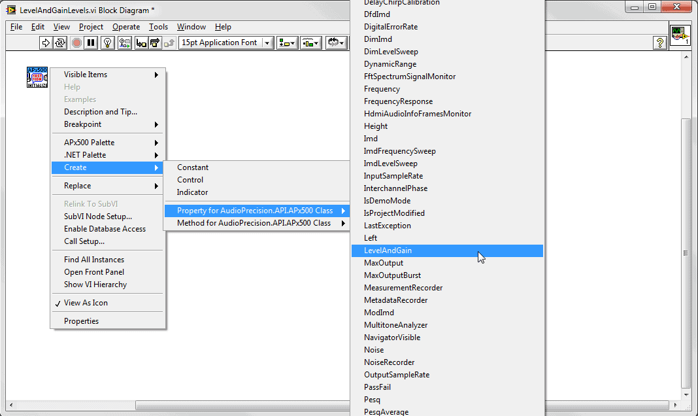Click the Step Into button
This screenshot has height=416, width=698.
click(x=141, y=43)
